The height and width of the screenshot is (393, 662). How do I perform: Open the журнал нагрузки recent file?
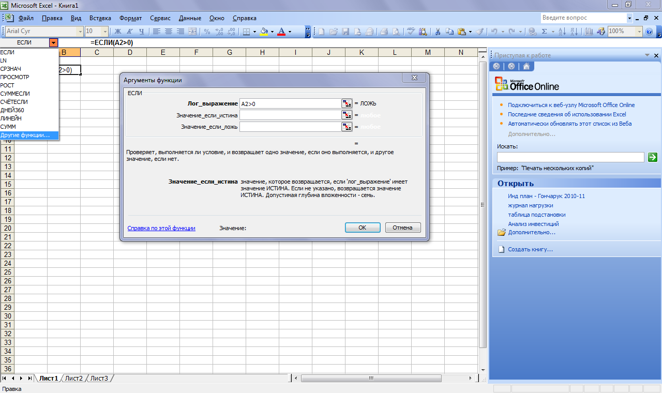(x=530, y=205)
